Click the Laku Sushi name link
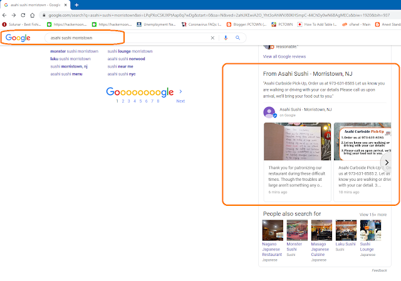The image size is (401, 281). (345, 244)
